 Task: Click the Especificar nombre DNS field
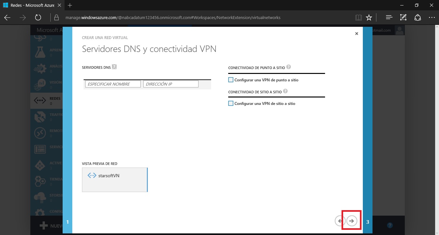coord(113,84)
